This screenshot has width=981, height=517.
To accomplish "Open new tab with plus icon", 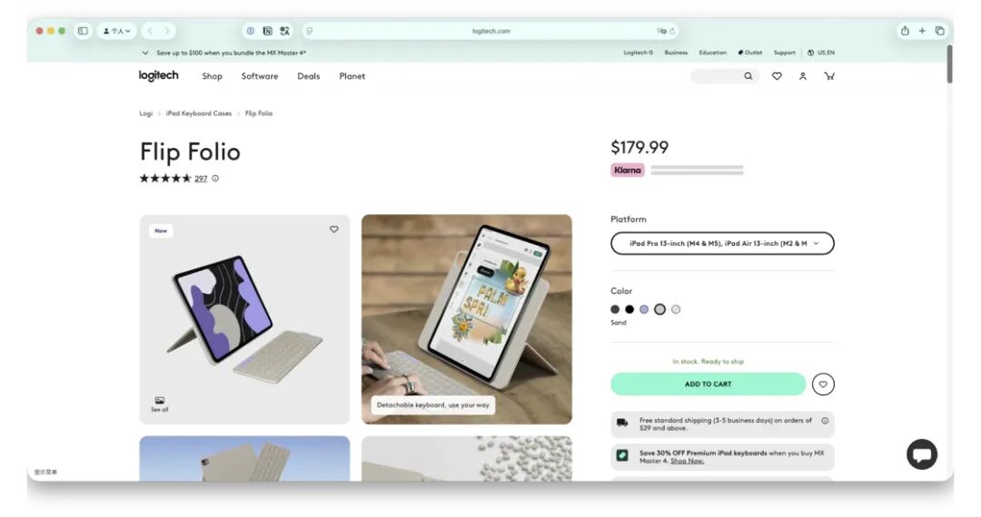I will (922, 31).
